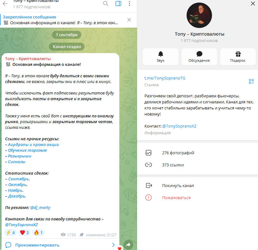Open the channel avatar photo
Image resolution: width=258 pixels, height=250 pixels.
click(x=199, y=15)
